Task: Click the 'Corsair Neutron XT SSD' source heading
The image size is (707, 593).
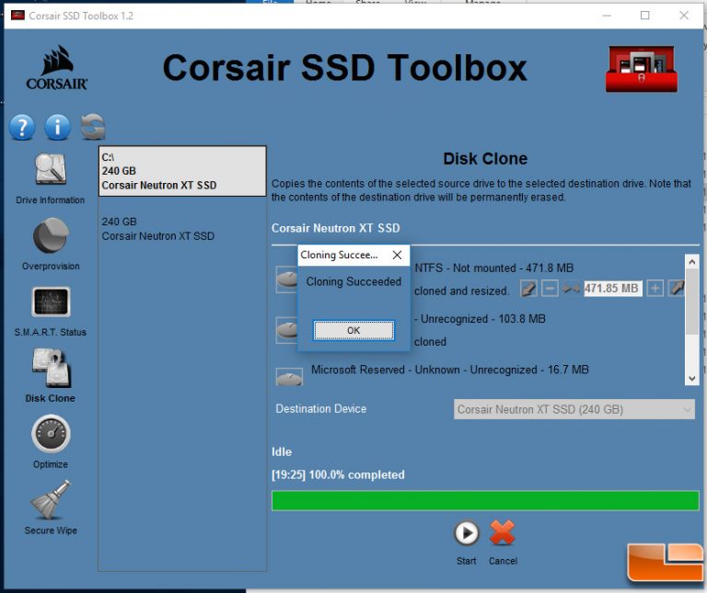Action: click(x=335, y=228)
